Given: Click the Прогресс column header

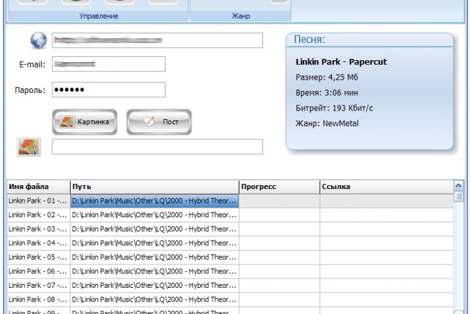Looking at the screenshot, I should 279,186.
